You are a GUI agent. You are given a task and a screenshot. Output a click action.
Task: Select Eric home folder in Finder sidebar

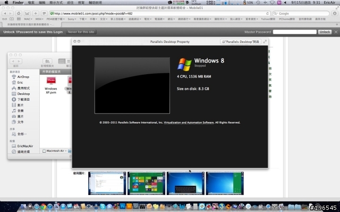click(x=18, y=83)
